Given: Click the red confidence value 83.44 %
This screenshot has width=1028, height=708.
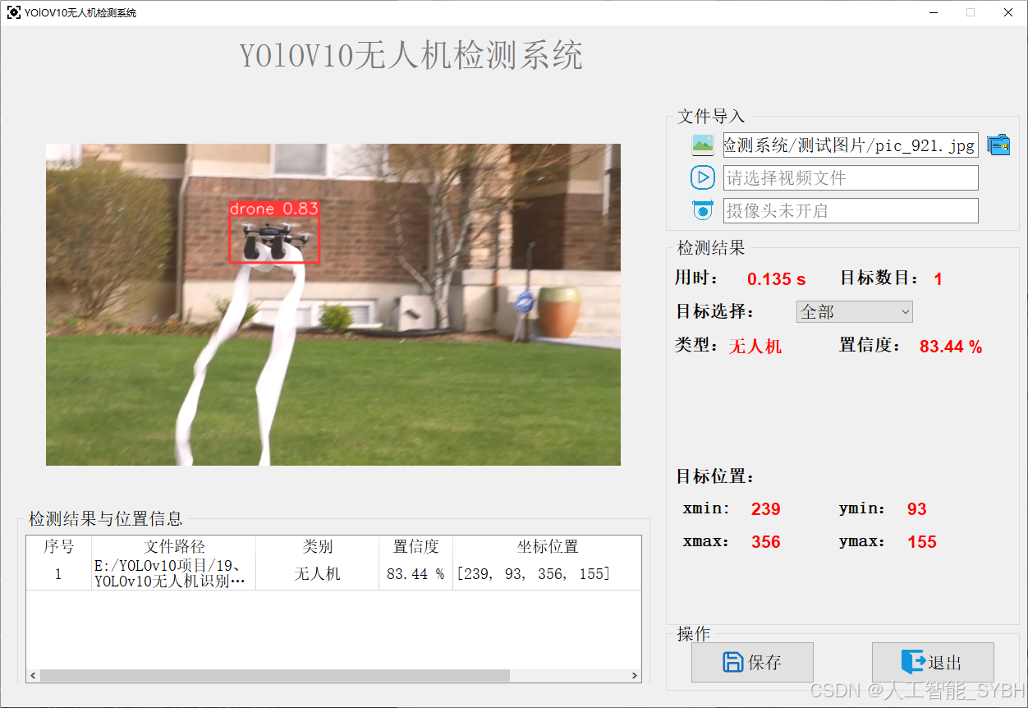Looking at the screenshot, I should tap(951, 347).
